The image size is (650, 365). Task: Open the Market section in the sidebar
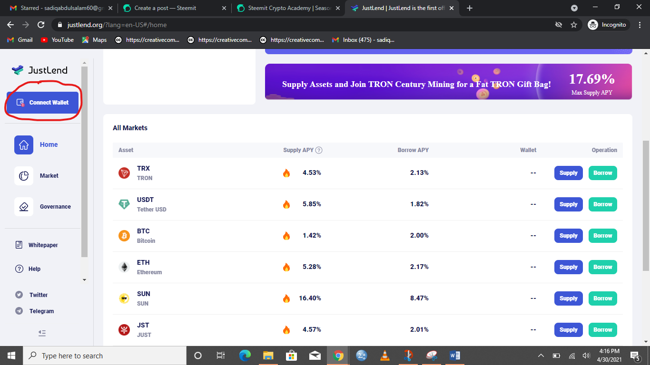click(36, 176)
